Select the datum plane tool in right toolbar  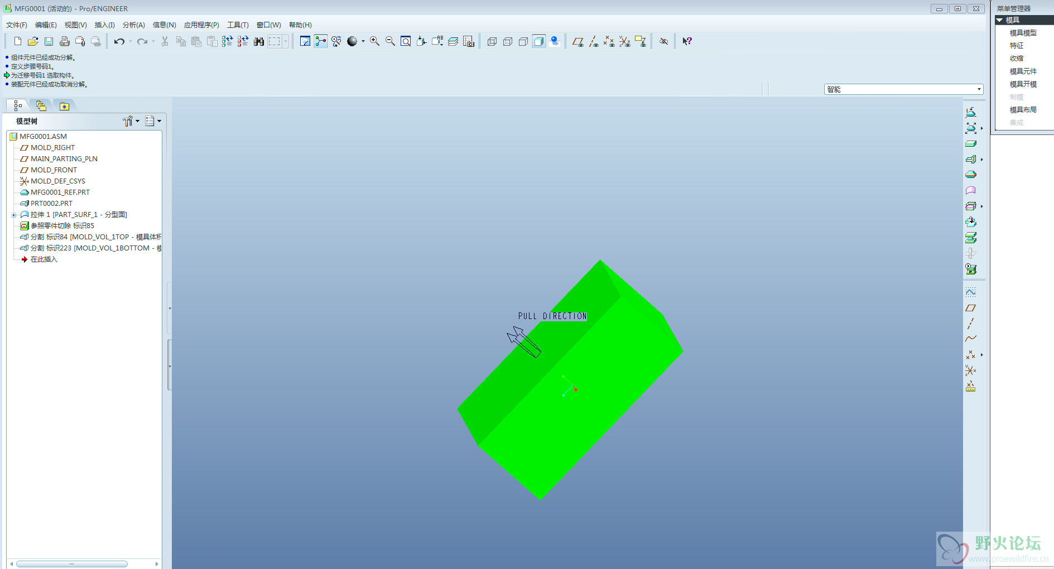click(x=970, y=308)
